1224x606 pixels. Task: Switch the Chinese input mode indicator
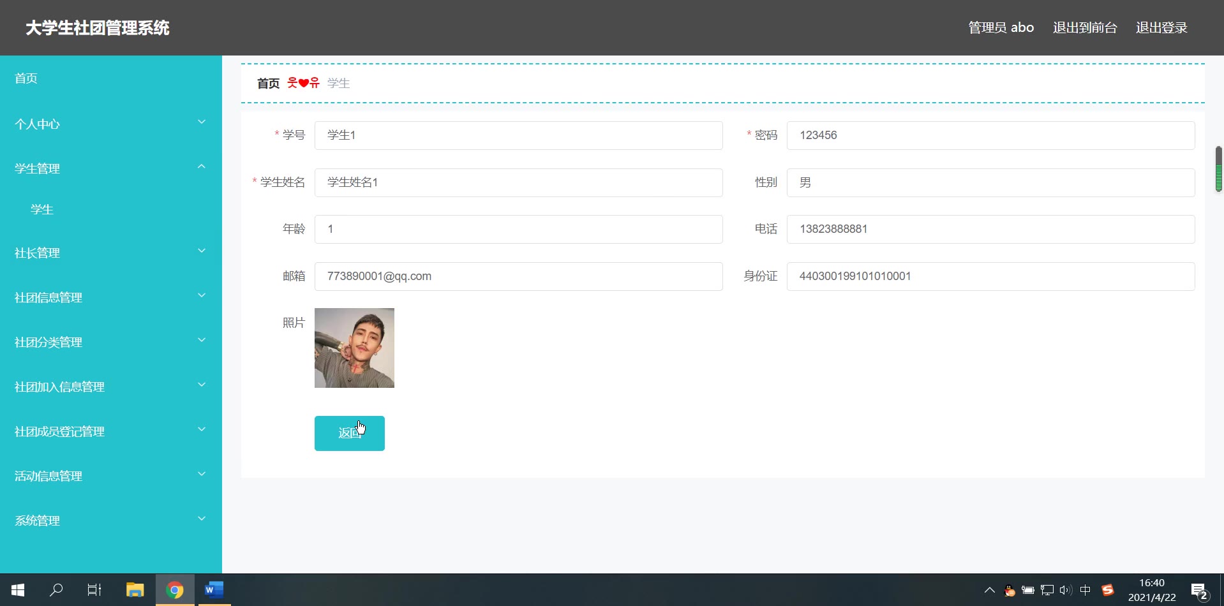tap(1086, 590)
